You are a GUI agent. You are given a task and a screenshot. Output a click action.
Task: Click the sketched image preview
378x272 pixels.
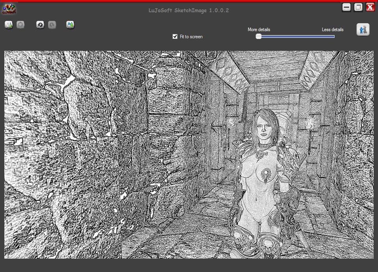pyautogui.click(x=189, y=155)
